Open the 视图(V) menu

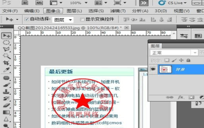(x=182, y=11)
